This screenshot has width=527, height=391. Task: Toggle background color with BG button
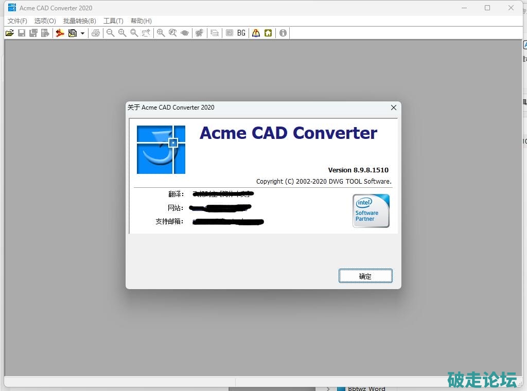pyautogui.click(x=241, y=33)
